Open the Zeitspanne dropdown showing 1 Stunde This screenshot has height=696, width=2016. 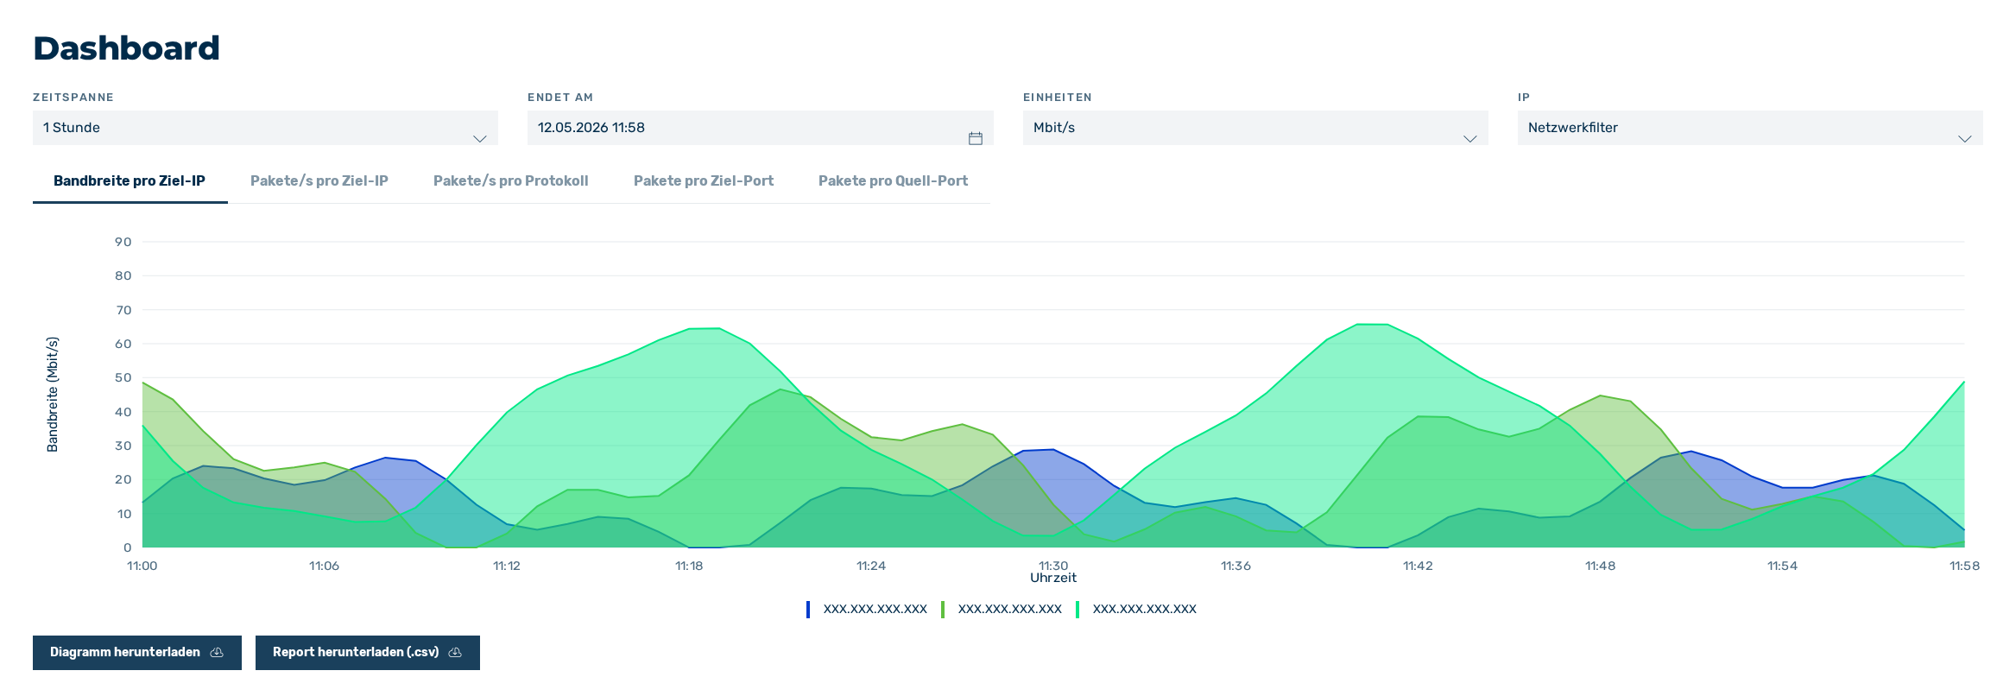[x=265, y=128]
